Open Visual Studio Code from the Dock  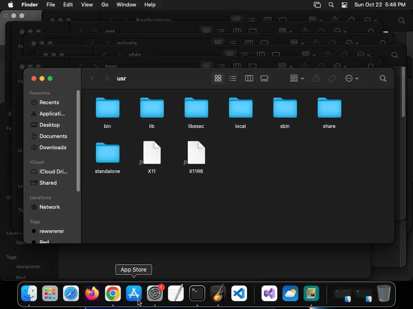[x=239, y=293]
